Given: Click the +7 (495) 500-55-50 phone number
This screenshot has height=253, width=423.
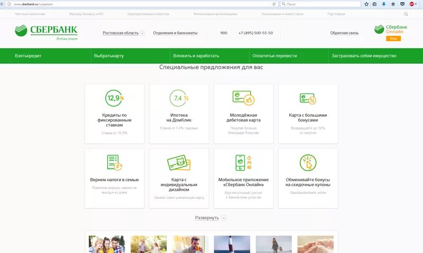Looking at the screenshot, I should pyautogui.click(x=255, y=33).
